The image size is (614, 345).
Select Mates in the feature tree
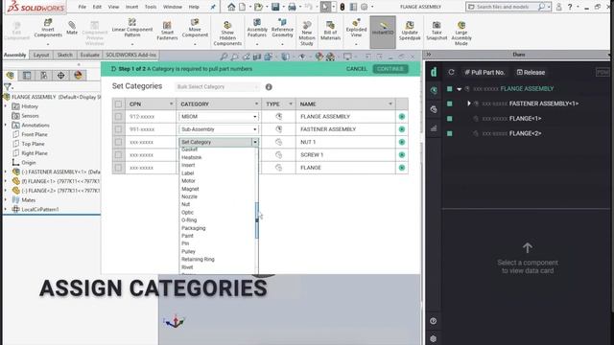[x=28, y=200]
